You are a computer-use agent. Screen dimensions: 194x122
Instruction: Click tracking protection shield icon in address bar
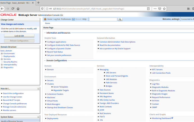pyautogui.click(x=42, y=9)
